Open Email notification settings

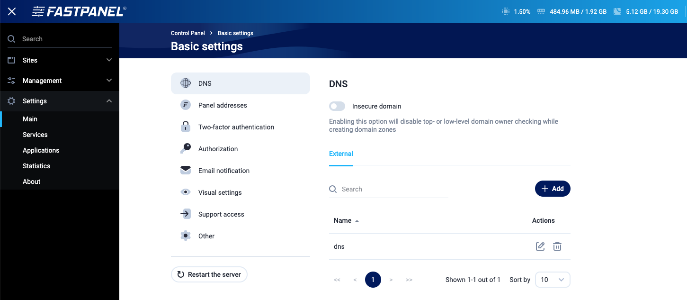[x=241, y=171]
